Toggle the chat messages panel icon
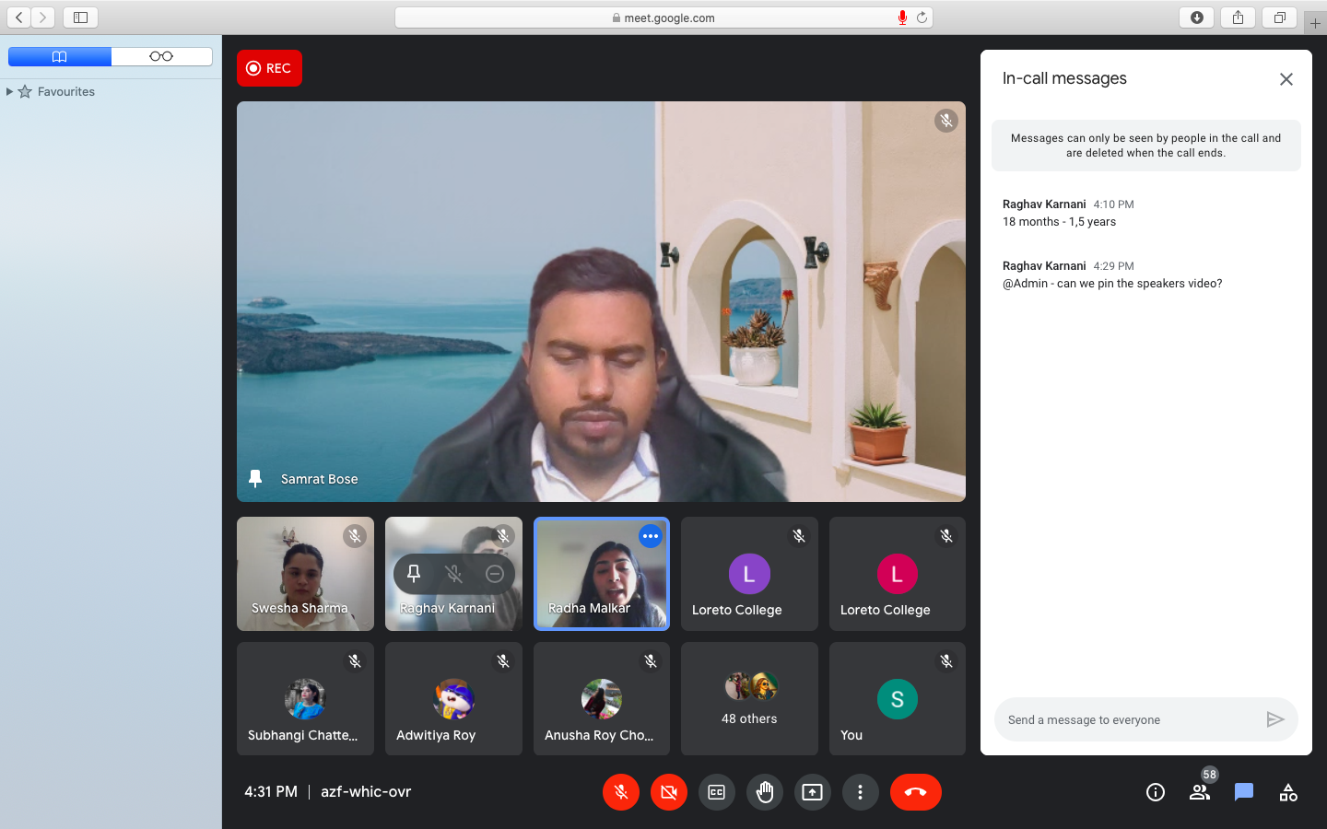 tap(1244, 792)
